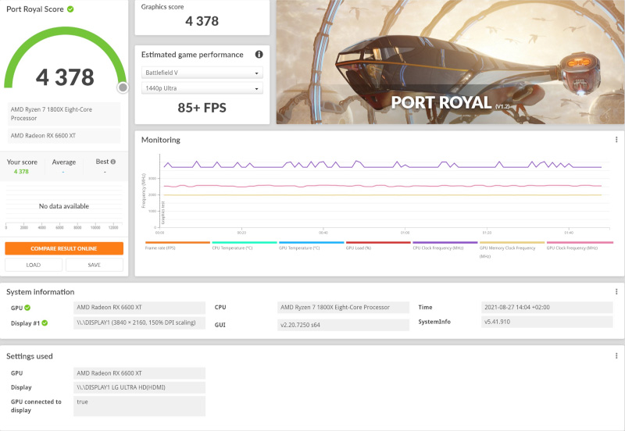Click the green Port Royal Score validation checkmark

(x=70, y=9)
